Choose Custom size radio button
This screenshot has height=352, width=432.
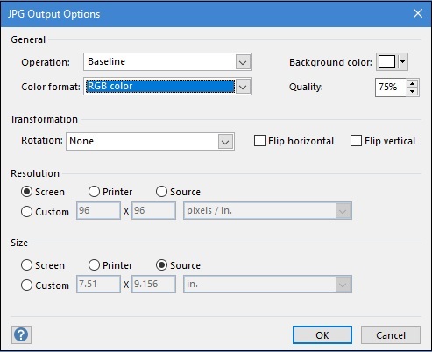click(x=26, y=285)
